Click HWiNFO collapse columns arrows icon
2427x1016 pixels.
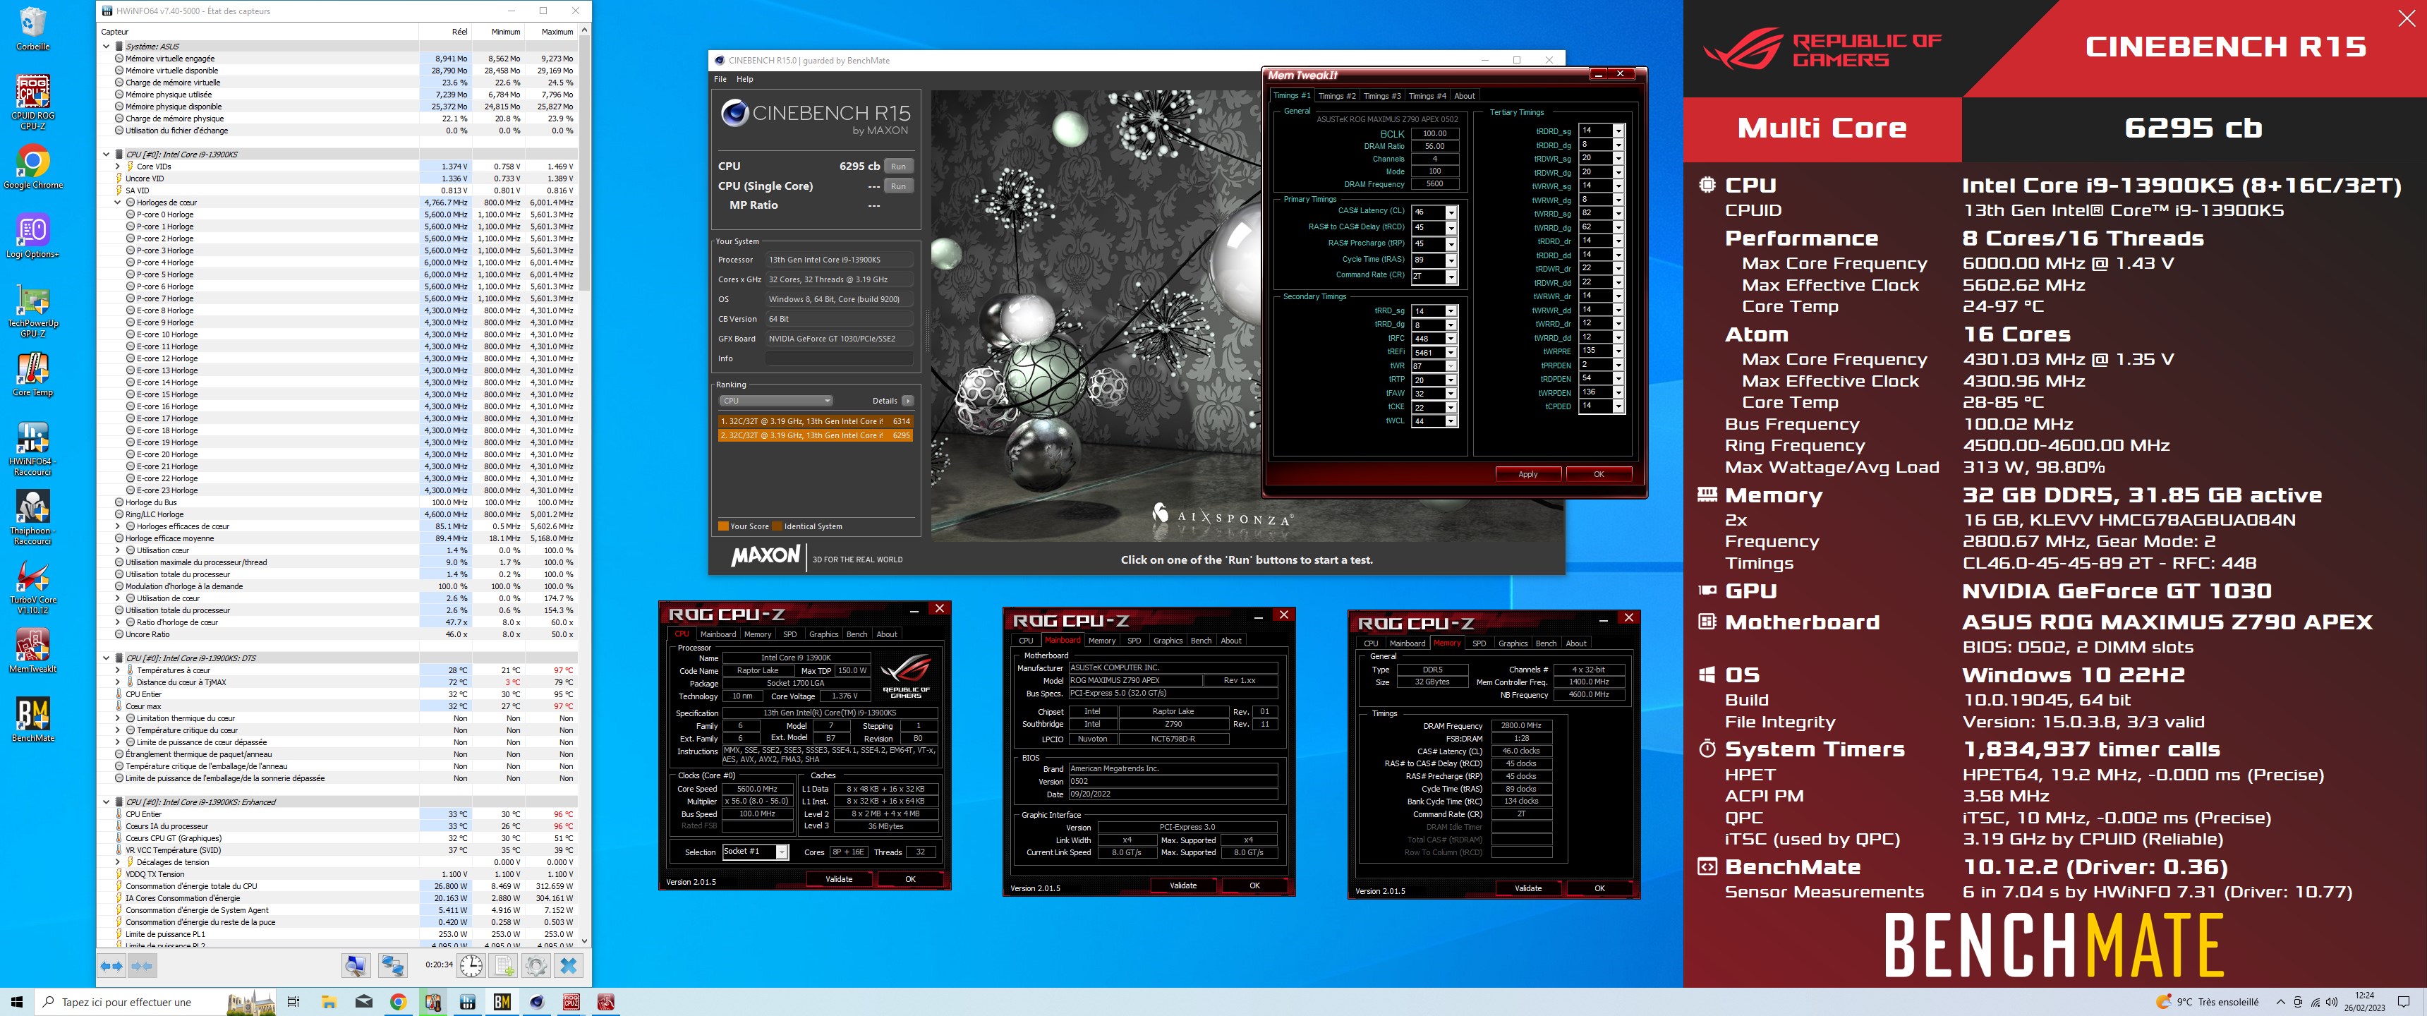pos(143,965)
